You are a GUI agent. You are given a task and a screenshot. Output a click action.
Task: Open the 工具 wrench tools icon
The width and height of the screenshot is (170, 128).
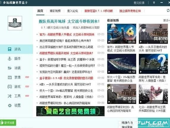[x=10, y=96]
